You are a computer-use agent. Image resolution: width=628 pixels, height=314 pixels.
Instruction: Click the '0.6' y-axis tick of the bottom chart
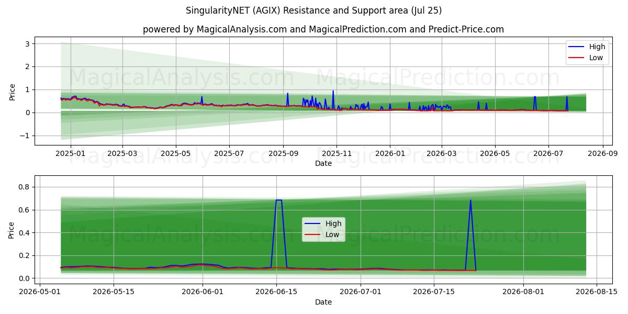pyautogui.click(x=25, y=210)
